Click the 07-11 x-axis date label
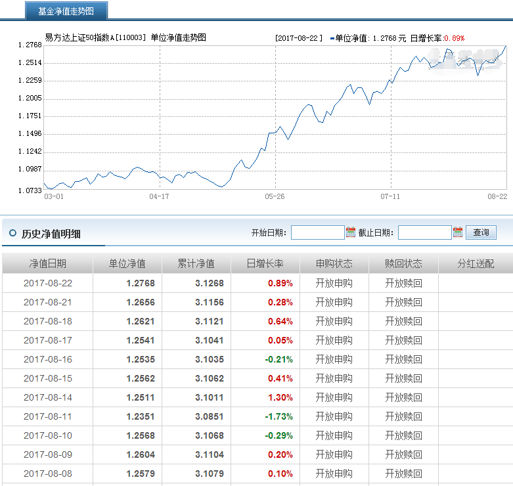 point(390,196)
